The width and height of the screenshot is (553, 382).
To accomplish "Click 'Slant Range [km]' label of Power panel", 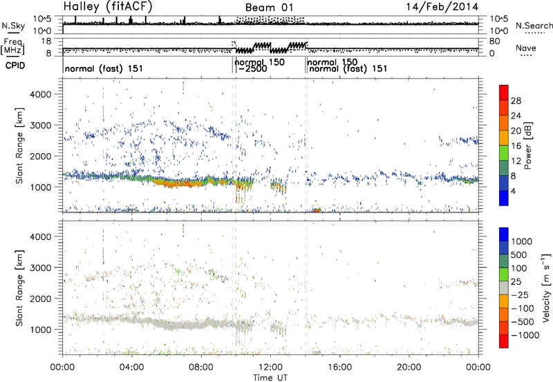I will 19,145.
